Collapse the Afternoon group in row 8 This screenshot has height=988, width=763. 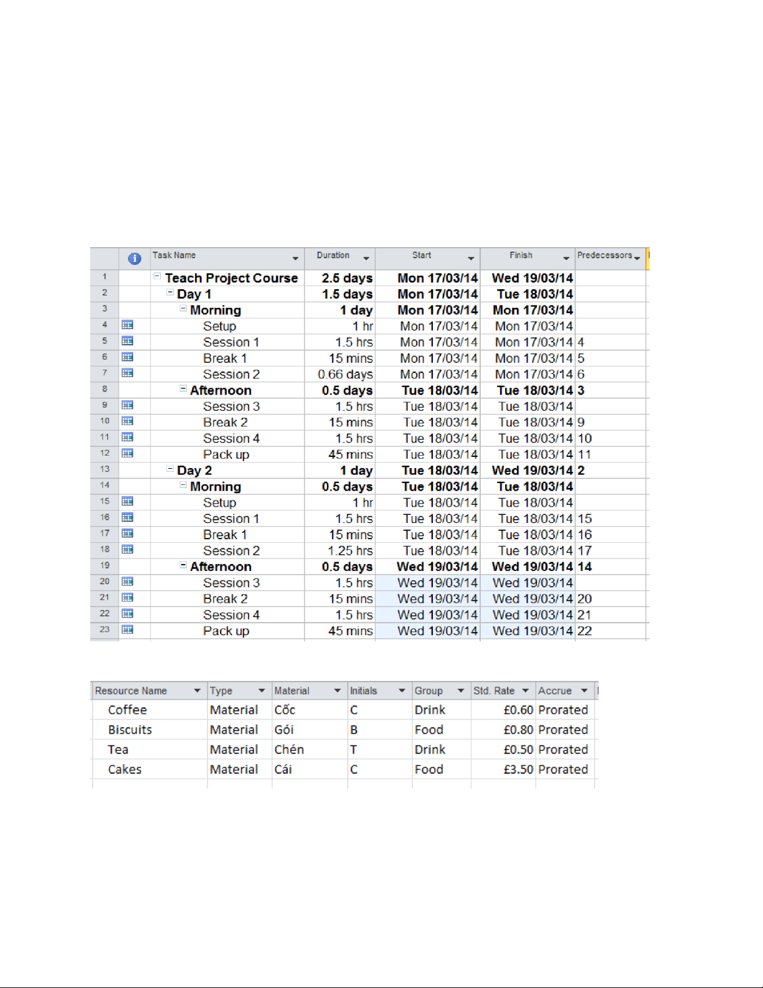pos(183,388)
